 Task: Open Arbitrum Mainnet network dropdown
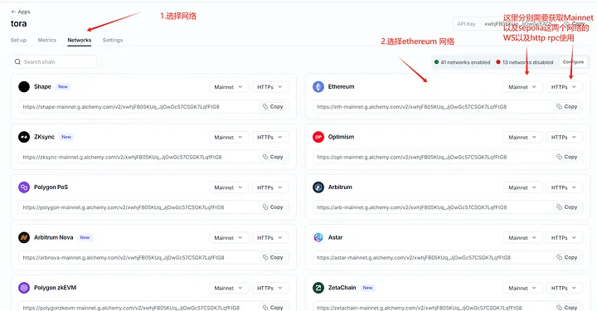point(523,187)
